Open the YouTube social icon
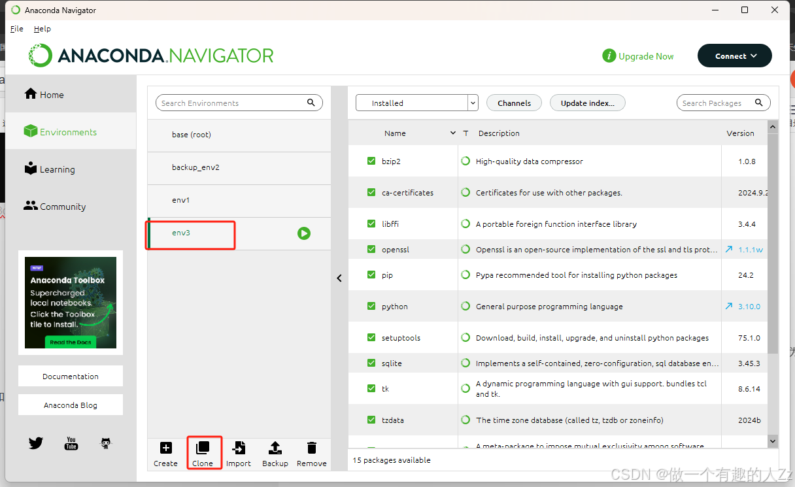The width and height of the screenshot is (795, 487). click(x=71, y=443)
